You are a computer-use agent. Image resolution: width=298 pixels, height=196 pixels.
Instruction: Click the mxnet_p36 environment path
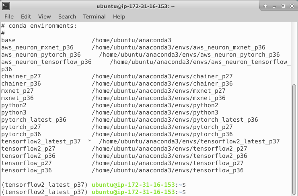tap(158, 98)
